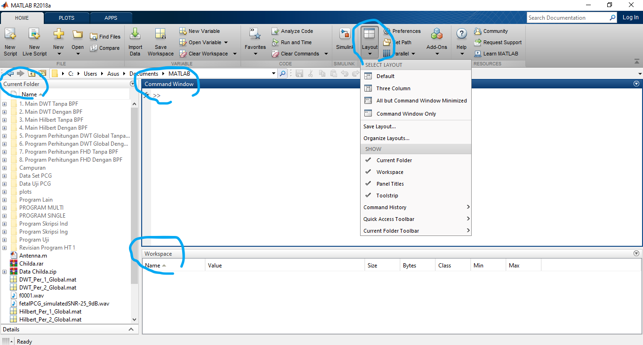Click Save Workspace icon
The image size is (643, 345).
pyautogui.click(x=161, y=34)
